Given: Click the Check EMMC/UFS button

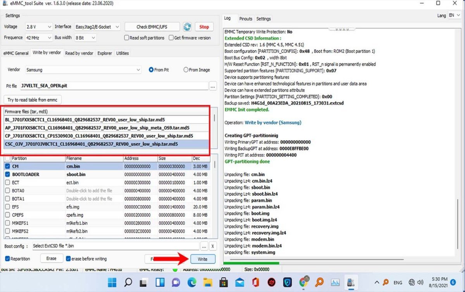Looking at the screenshot, I should coord(152,27).
